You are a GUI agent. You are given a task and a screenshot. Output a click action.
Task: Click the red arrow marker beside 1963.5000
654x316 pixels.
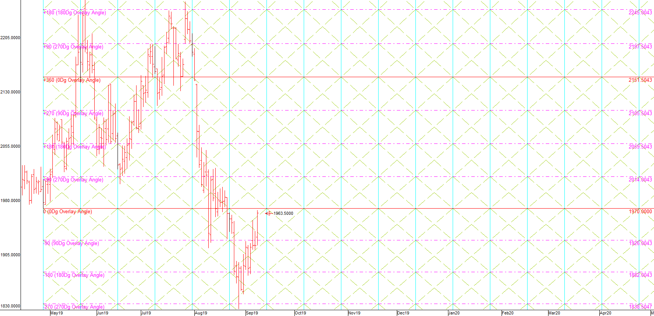click(269, 213)
